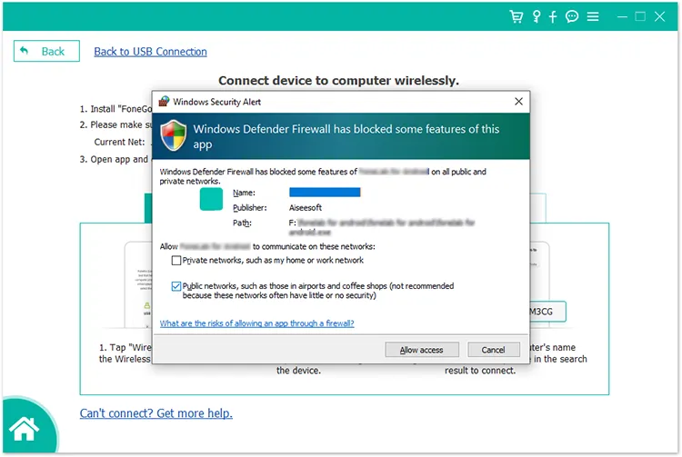Minimize the application window
Viewport: 682px width, 457px height.
click(622, 17)
